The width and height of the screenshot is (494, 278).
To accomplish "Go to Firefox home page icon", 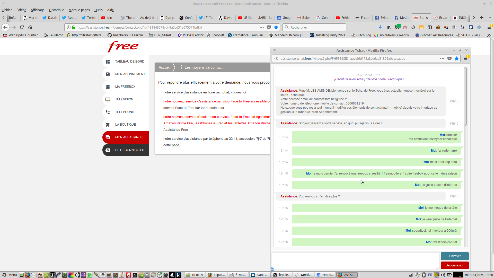I will (30, 27).
